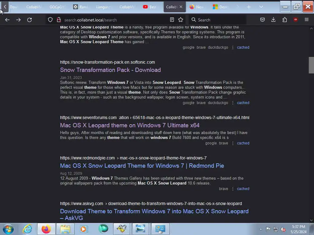Open options menu for the first Snow Leopard Theme result

point(233,47)
